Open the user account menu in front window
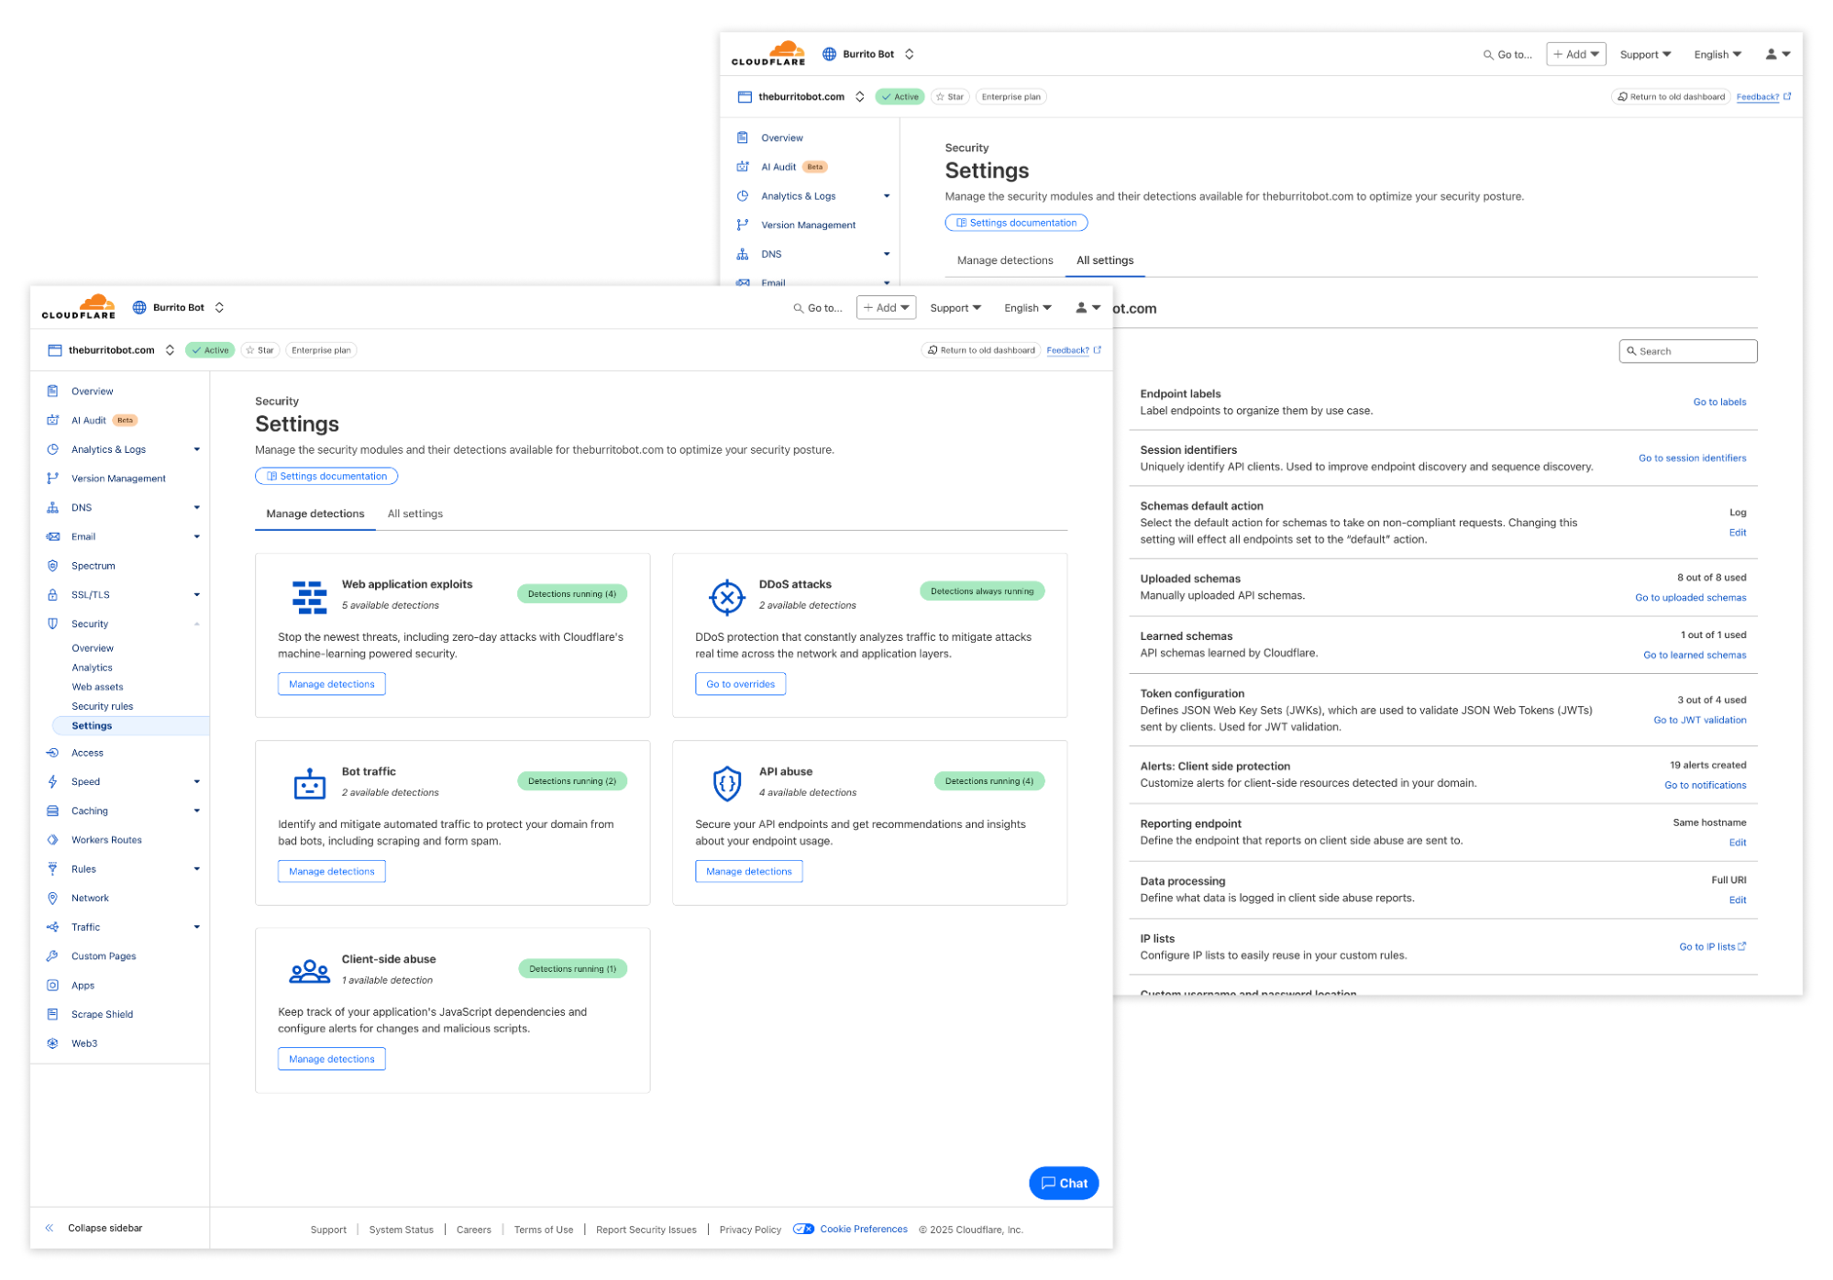Screen dimensions: 1833x1280 coord(1088,308)
